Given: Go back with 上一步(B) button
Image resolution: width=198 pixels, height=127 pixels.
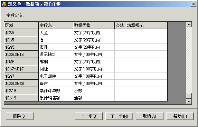Looking at the screenshot, I should tap(89, 116).
